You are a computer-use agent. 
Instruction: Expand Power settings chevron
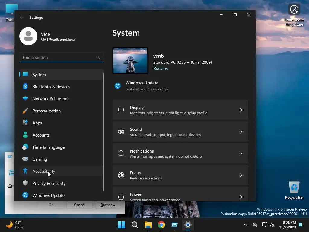(x=241, y=197)
